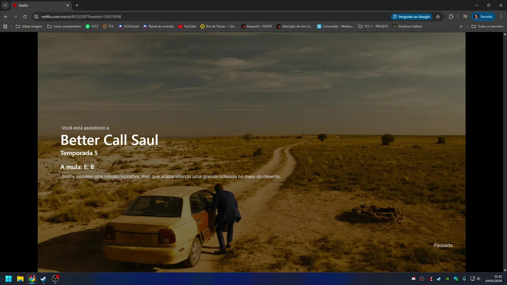Open the Chrome apps grid icon

point(5,27)
